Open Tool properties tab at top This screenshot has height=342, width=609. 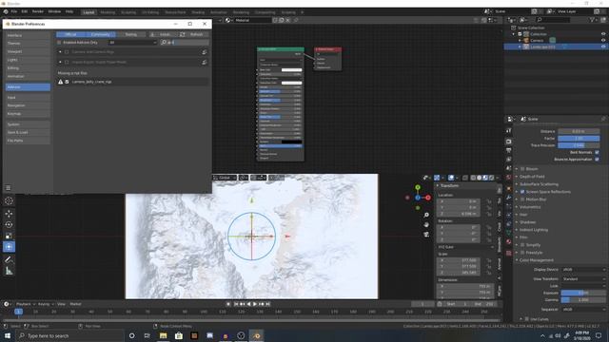[508, 131]
